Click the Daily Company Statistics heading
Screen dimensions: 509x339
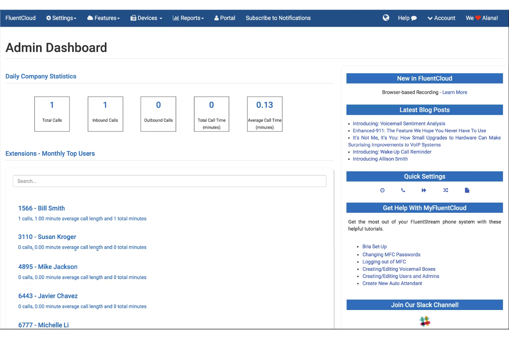[x=41, y=76]
